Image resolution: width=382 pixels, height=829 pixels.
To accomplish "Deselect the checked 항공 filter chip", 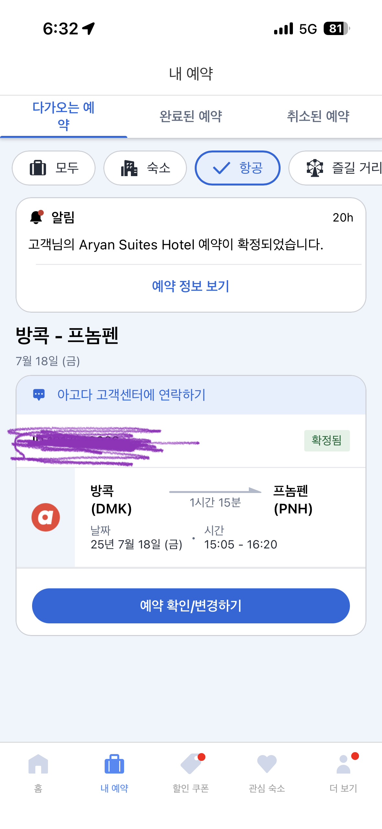I will click(x=237, y=168).
